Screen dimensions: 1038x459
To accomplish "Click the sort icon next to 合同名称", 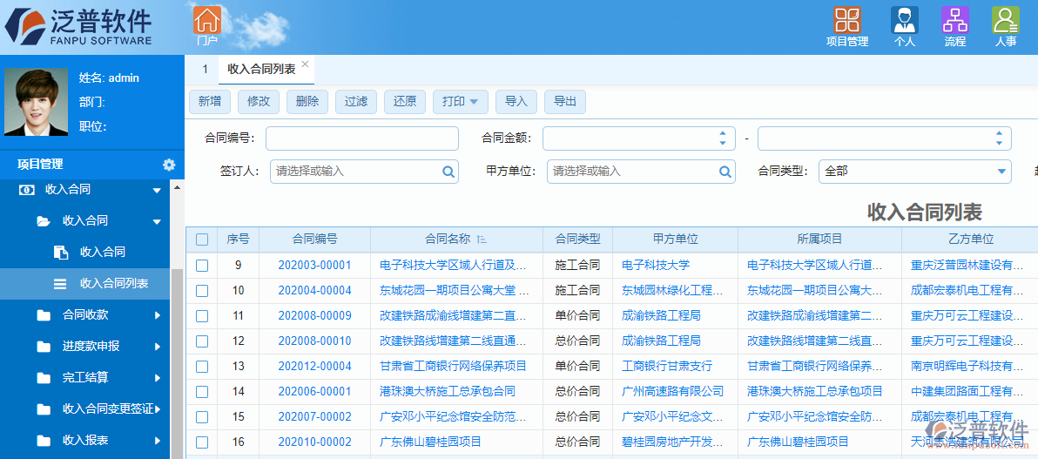I will click(482, 240).
